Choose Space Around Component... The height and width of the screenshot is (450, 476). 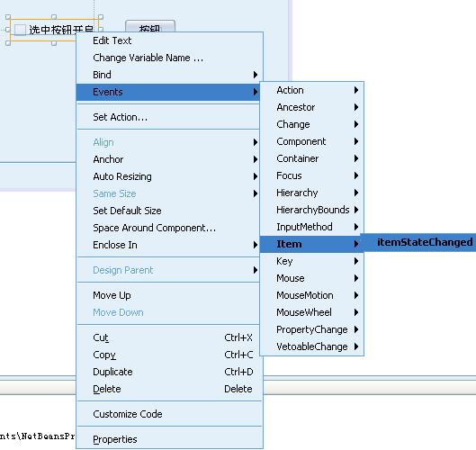click(x=169, y=228)
